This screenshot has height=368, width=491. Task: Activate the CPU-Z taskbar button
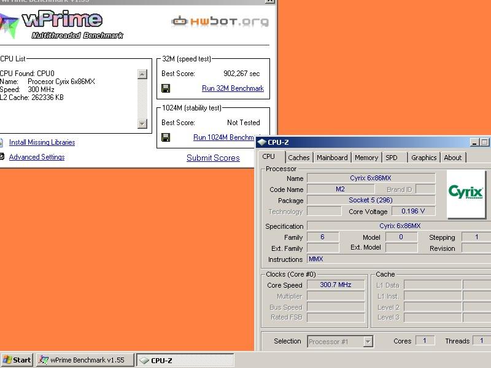coord(185,360)
